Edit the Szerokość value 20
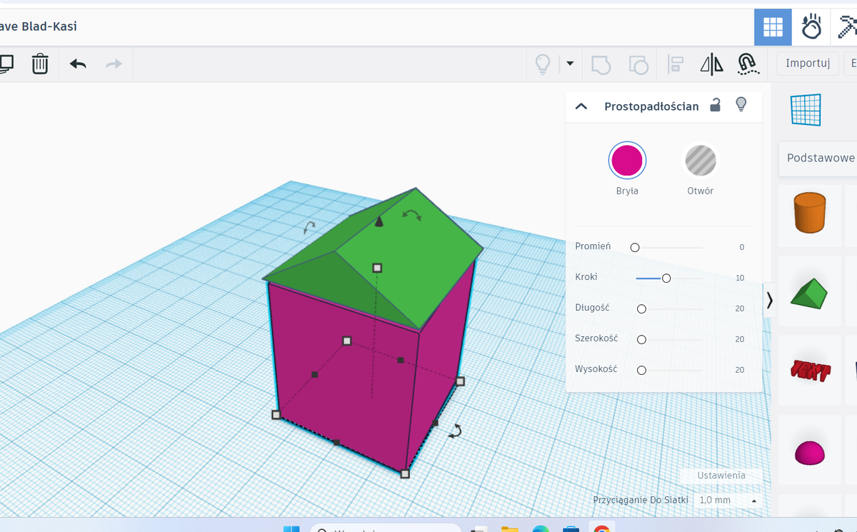Screen dimensions: 857x532 (x=740, y=339)
